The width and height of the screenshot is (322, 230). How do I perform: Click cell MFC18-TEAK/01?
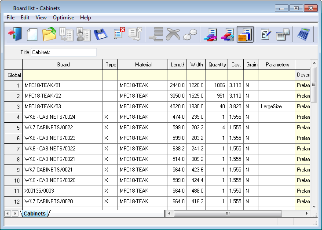[63, 85]
